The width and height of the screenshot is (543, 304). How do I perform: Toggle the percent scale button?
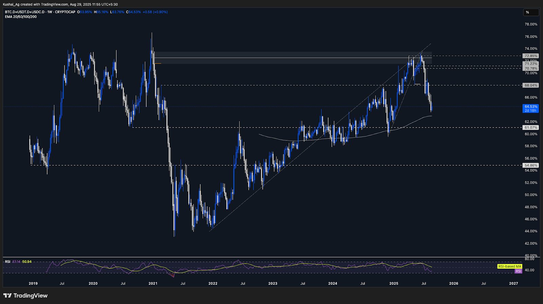click(531, 13)
